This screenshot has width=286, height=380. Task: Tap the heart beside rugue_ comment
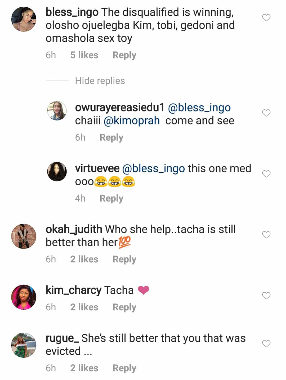[x=266, y=344]
